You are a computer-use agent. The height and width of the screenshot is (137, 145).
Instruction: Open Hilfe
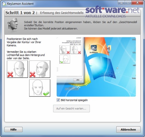(13, 129)
